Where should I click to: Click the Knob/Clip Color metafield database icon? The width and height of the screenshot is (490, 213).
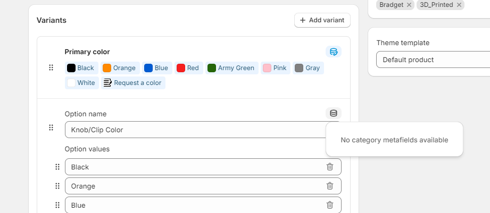(x=334, y=113)
